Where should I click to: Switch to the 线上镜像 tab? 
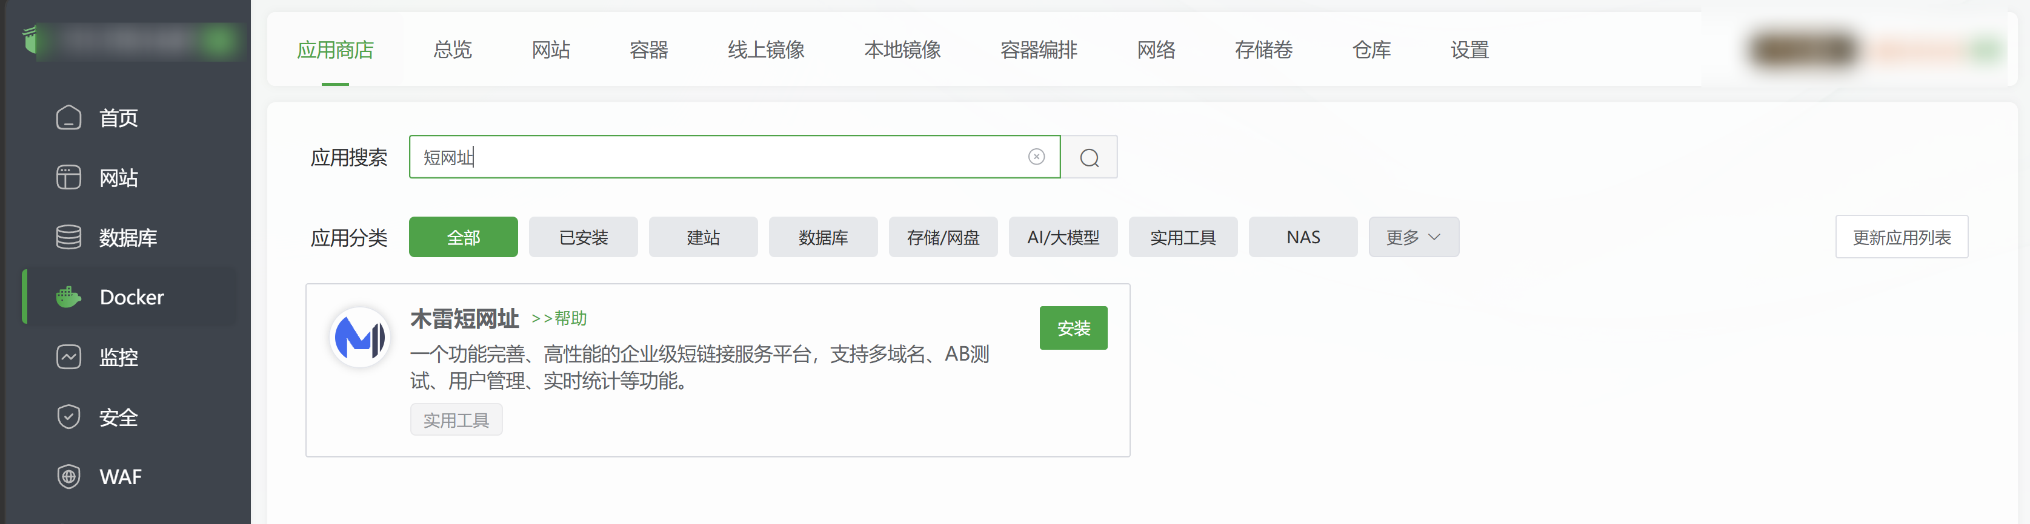[766, 50]
